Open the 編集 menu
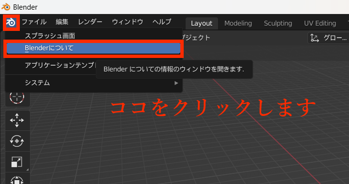349x184 pixels. click(x=62, y=22)
